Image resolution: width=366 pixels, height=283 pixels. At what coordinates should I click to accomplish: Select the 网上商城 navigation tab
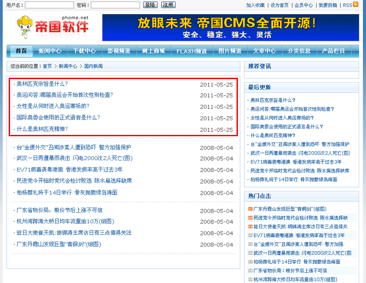pos(153,51)
